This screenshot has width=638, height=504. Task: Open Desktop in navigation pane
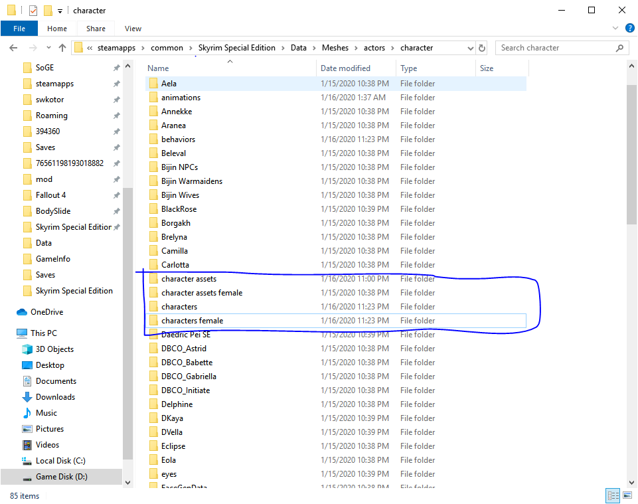50,365
